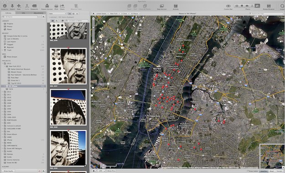This screenshot has height=173, width=285.
Task: Open the Trash item in sidebar
Action: 9,50
